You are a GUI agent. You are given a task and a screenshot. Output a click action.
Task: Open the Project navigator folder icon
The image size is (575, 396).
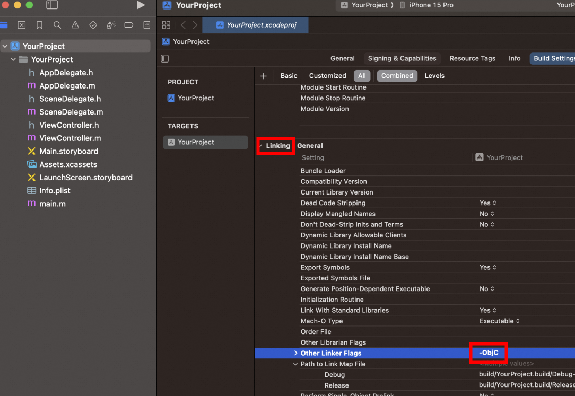pyautogui.click(x=4, y=25)
